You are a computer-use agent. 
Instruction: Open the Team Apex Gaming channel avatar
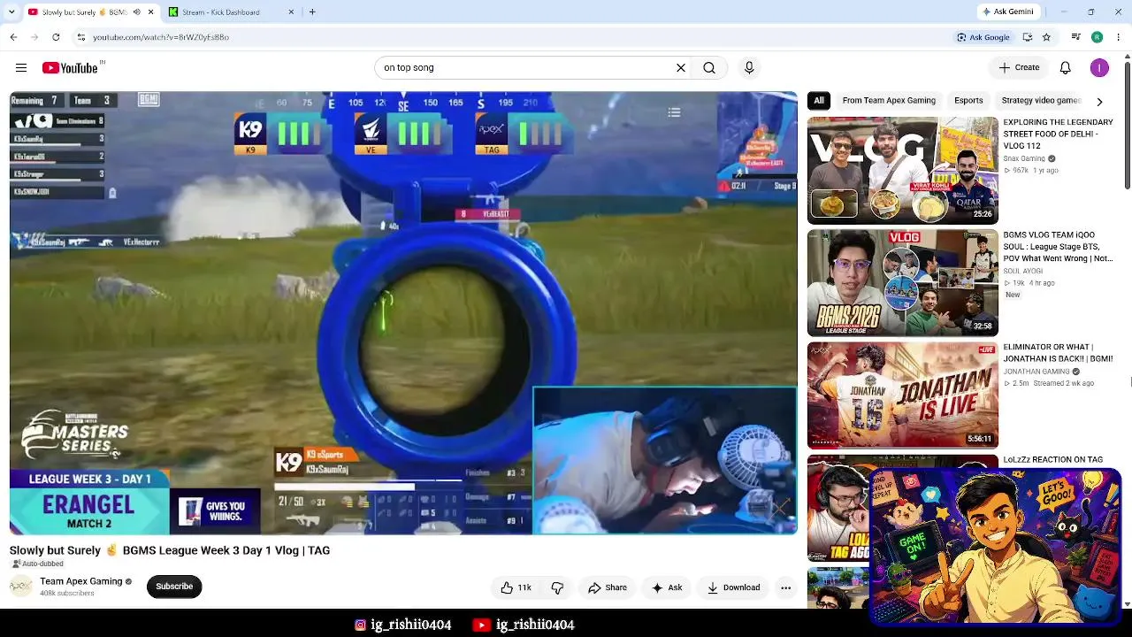click(x=21, y=587)
